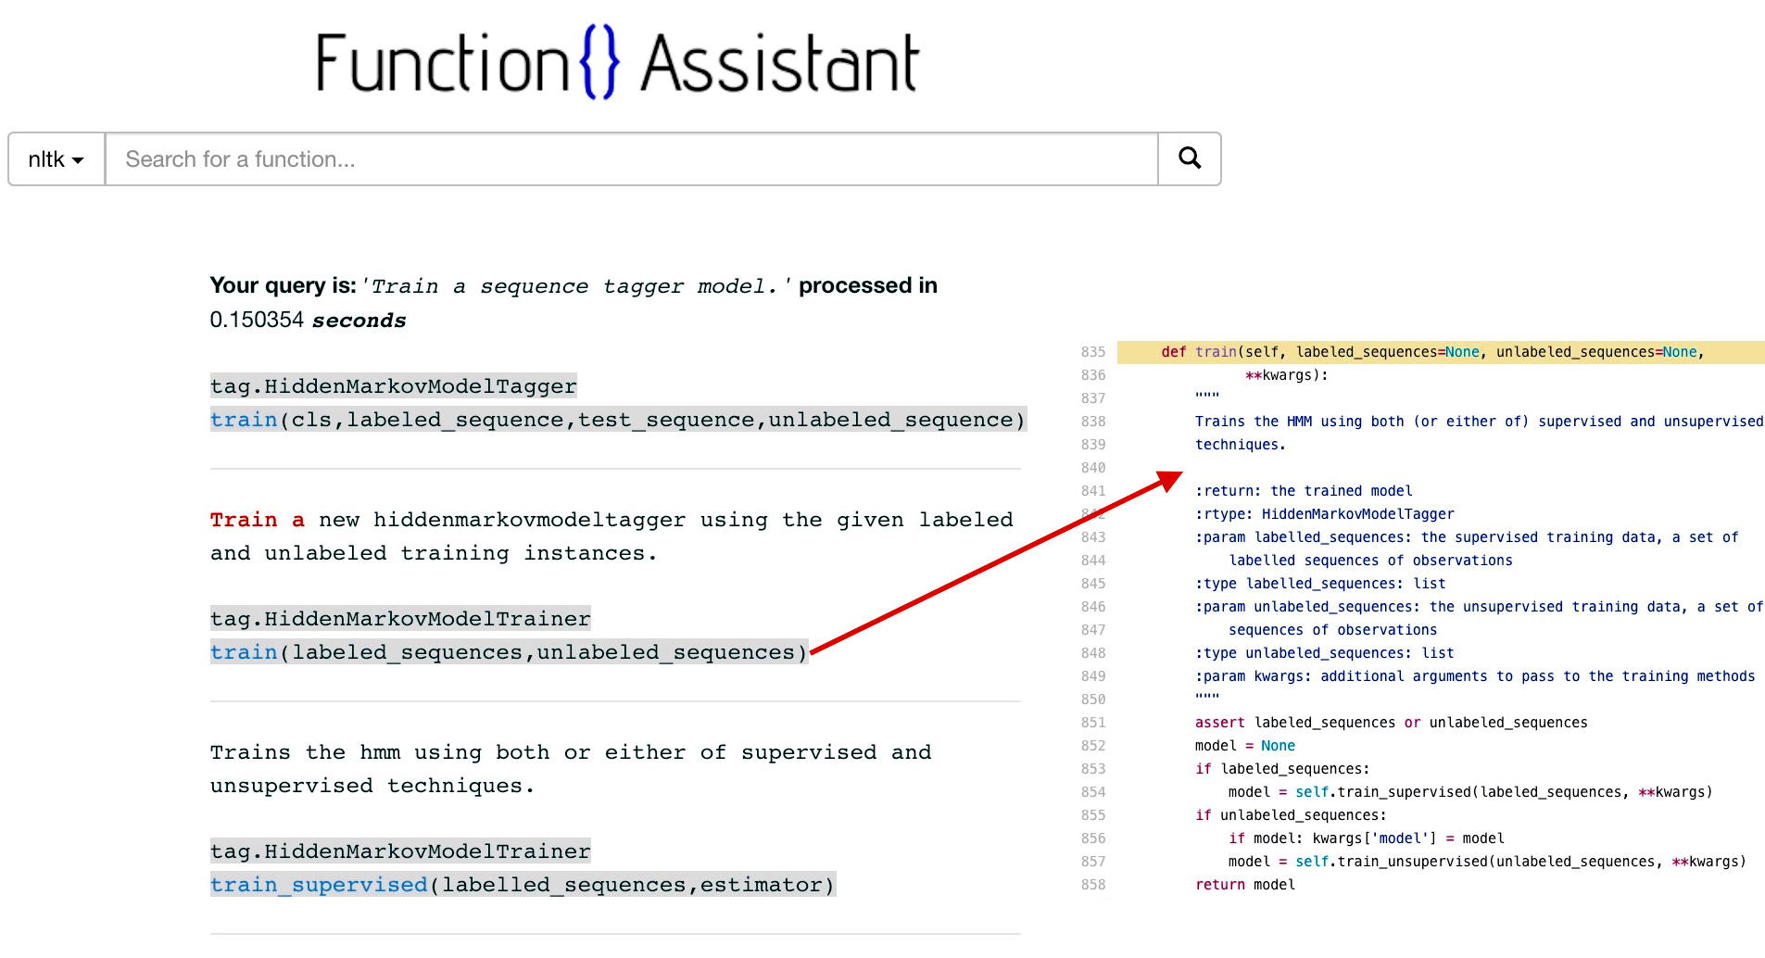Click the ':type labelled_sequences: list' line
The image size is (1765, 958).
point(1320,584)
